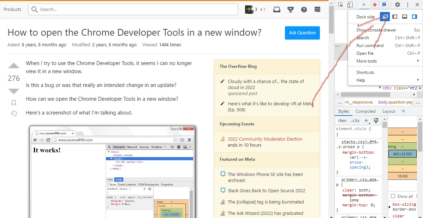The image size is (423, 218).
Task: Expand the More tools submenu
Action: pyautogui.click(x=385, y=61)
